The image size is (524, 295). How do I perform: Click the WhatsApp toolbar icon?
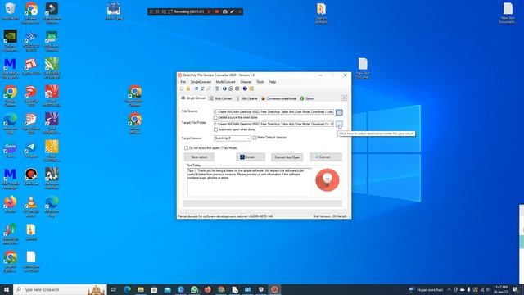[231, 88]
